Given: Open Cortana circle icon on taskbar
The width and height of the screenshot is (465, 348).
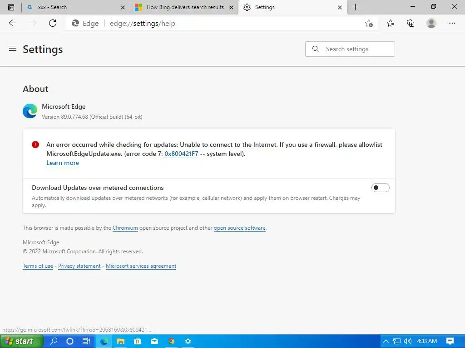Looking at the screenshot, I should [x=69, y=341].
